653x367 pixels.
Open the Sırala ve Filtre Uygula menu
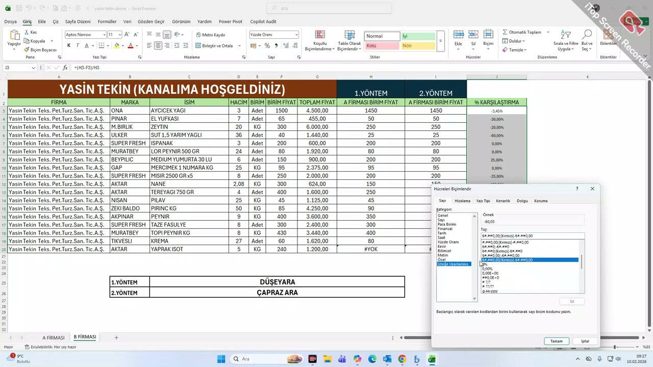click(567, 40)
